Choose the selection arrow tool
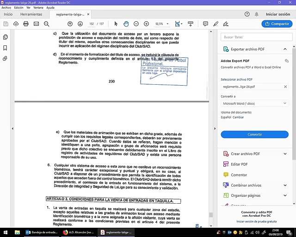 click(x=116, y=24)
